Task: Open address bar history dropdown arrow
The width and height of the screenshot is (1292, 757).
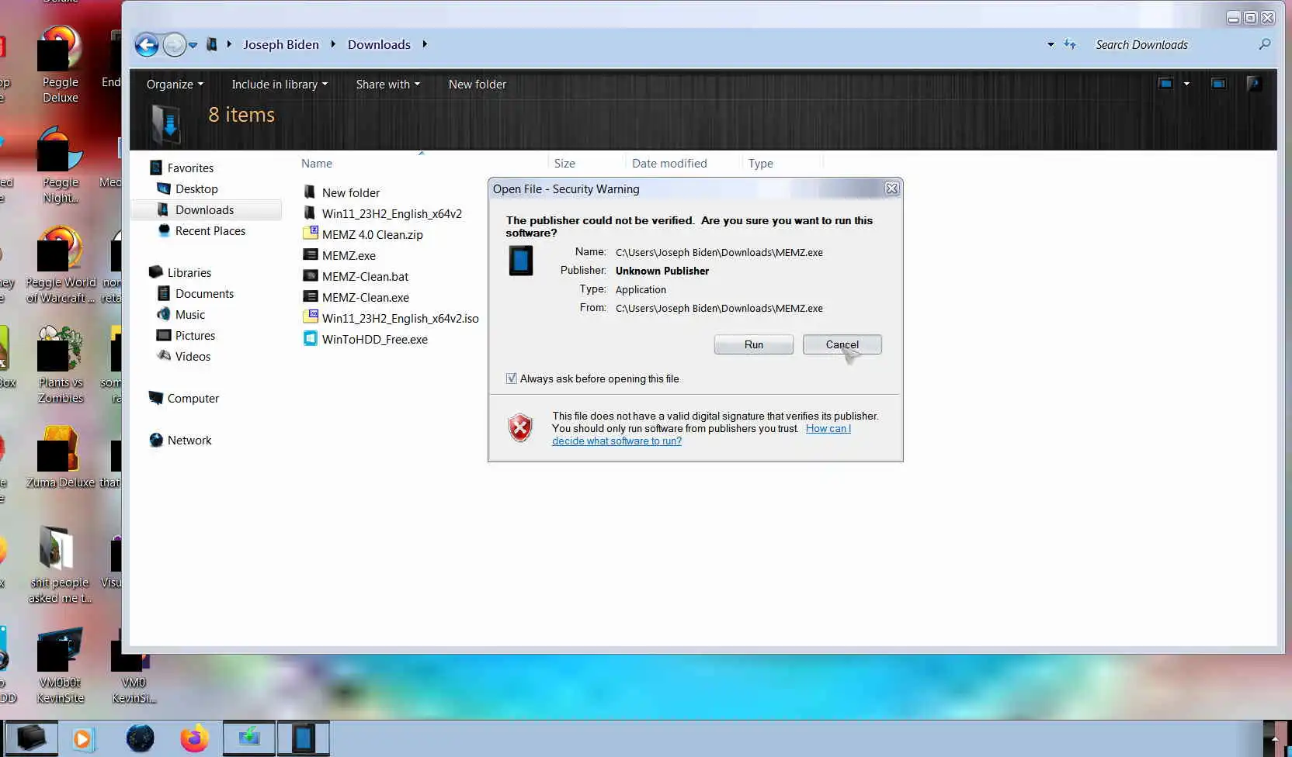Action: coord(1051,45)
